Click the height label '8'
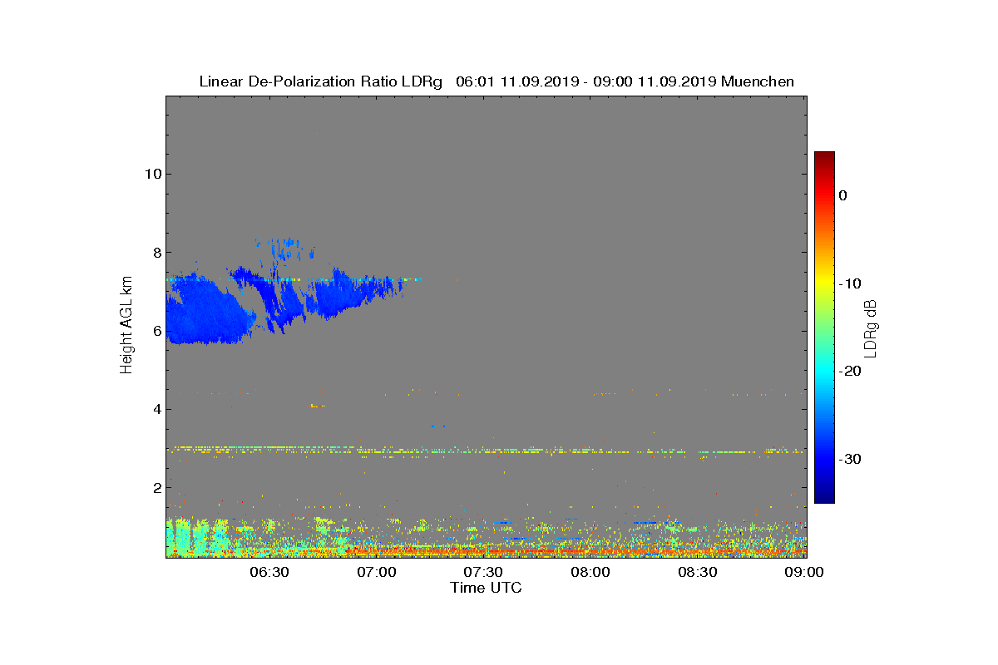 point(156,252)
